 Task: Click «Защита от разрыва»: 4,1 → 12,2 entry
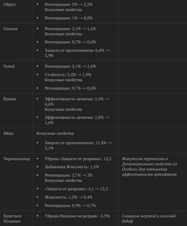[x=76, y=189]
